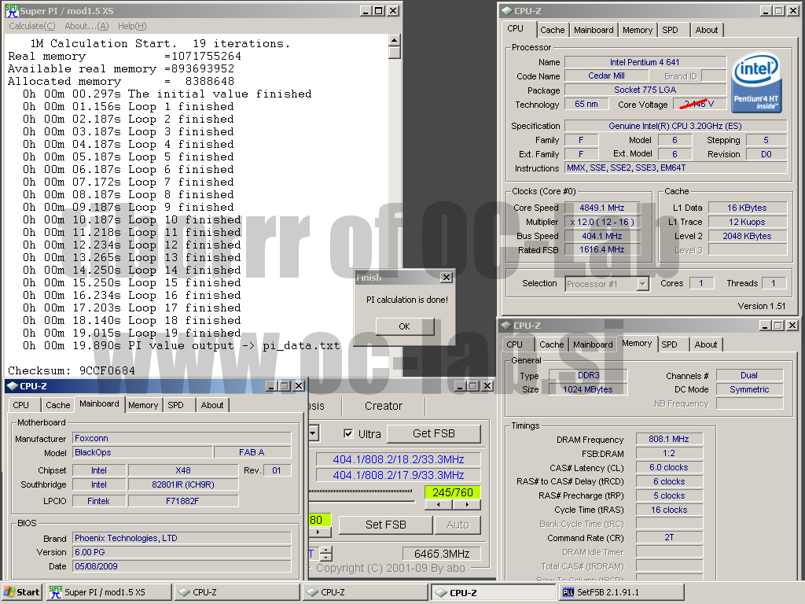
Task: Switch to Super PI / mod1.5 XS from the taskbar
Action: (108, 592)
